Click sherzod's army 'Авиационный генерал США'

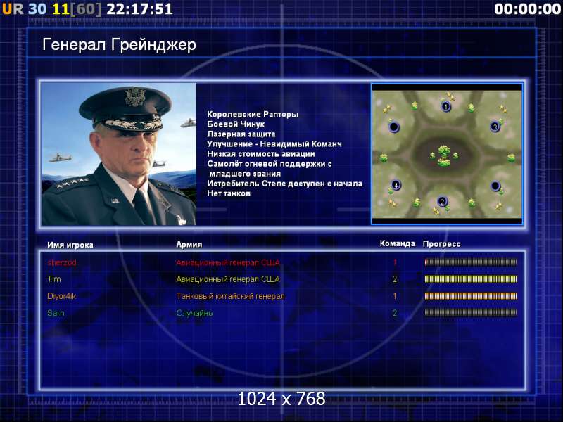click(227, 262)
